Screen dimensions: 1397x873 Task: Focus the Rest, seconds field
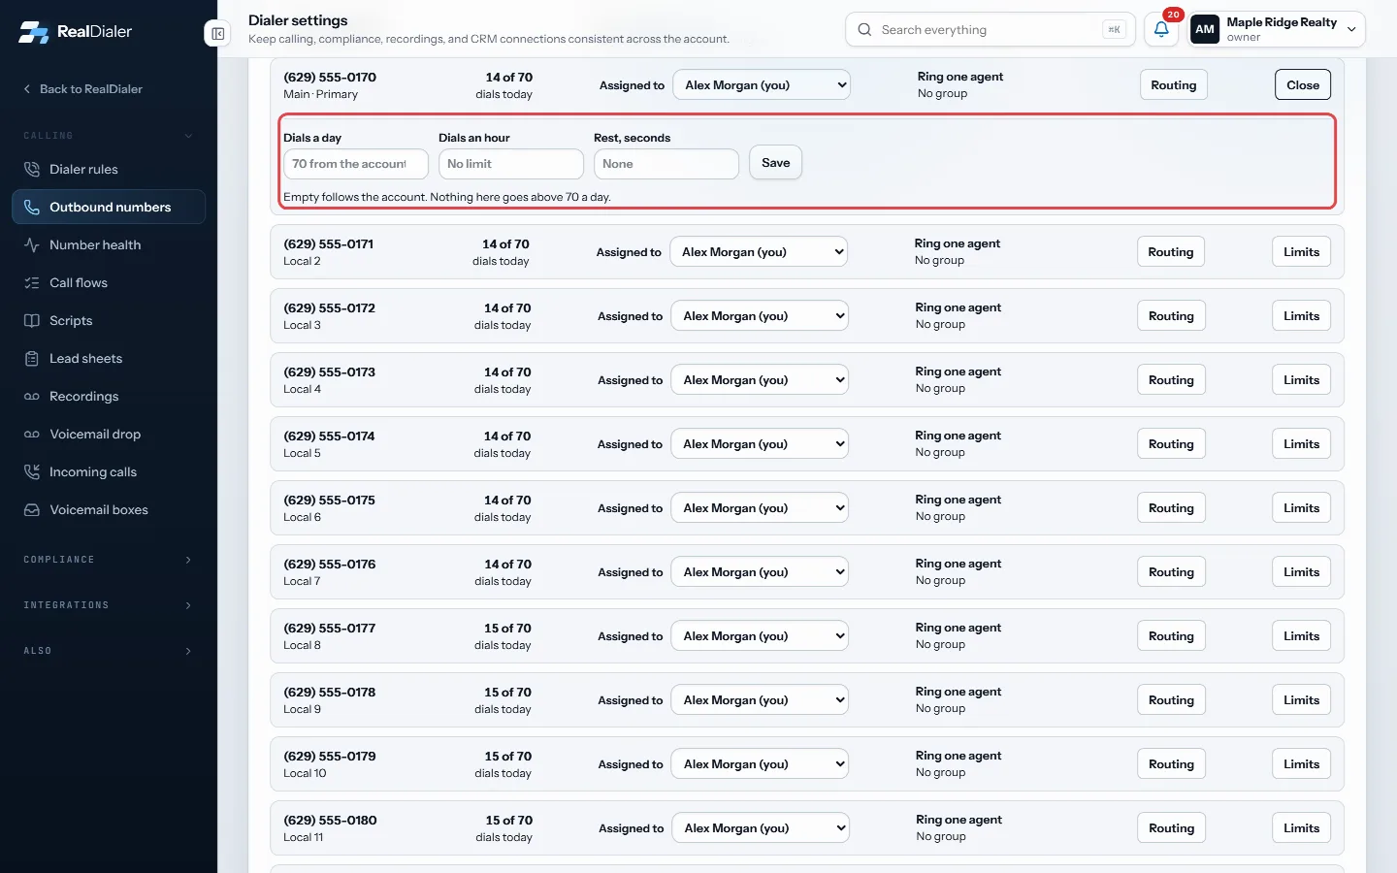pyautogui.click(x=666, y=164)
